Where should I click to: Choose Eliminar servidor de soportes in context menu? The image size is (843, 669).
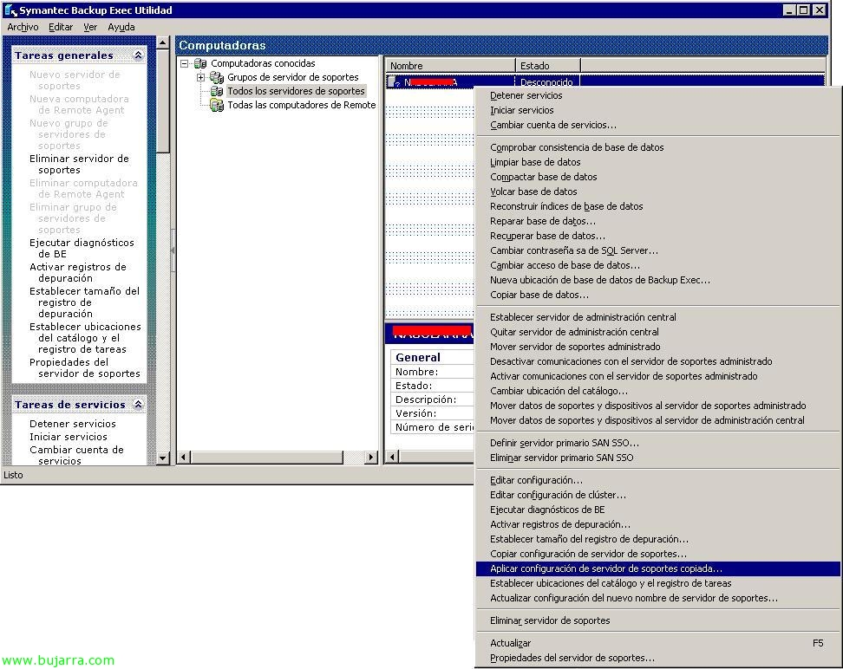pyautogui.click(x=658, y=620)
